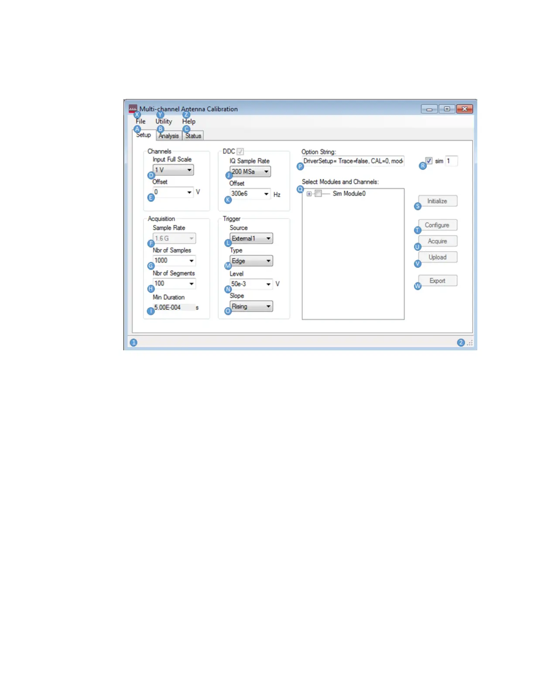Switch to the Status tab

(x=193, y=136)
